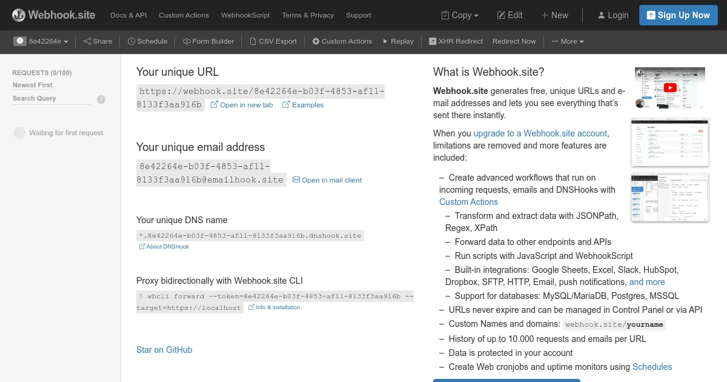Click Open in mail client
This screenshot has width=727, height=382.
click(x=327, y=179)
